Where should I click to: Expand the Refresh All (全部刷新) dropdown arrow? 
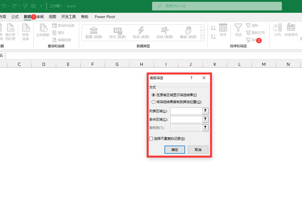tap(43, 39)
